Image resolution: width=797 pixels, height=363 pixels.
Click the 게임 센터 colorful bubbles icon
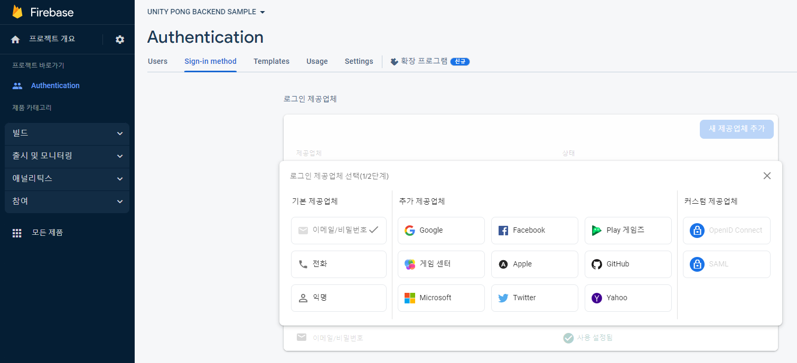click(x=410, y=264)
